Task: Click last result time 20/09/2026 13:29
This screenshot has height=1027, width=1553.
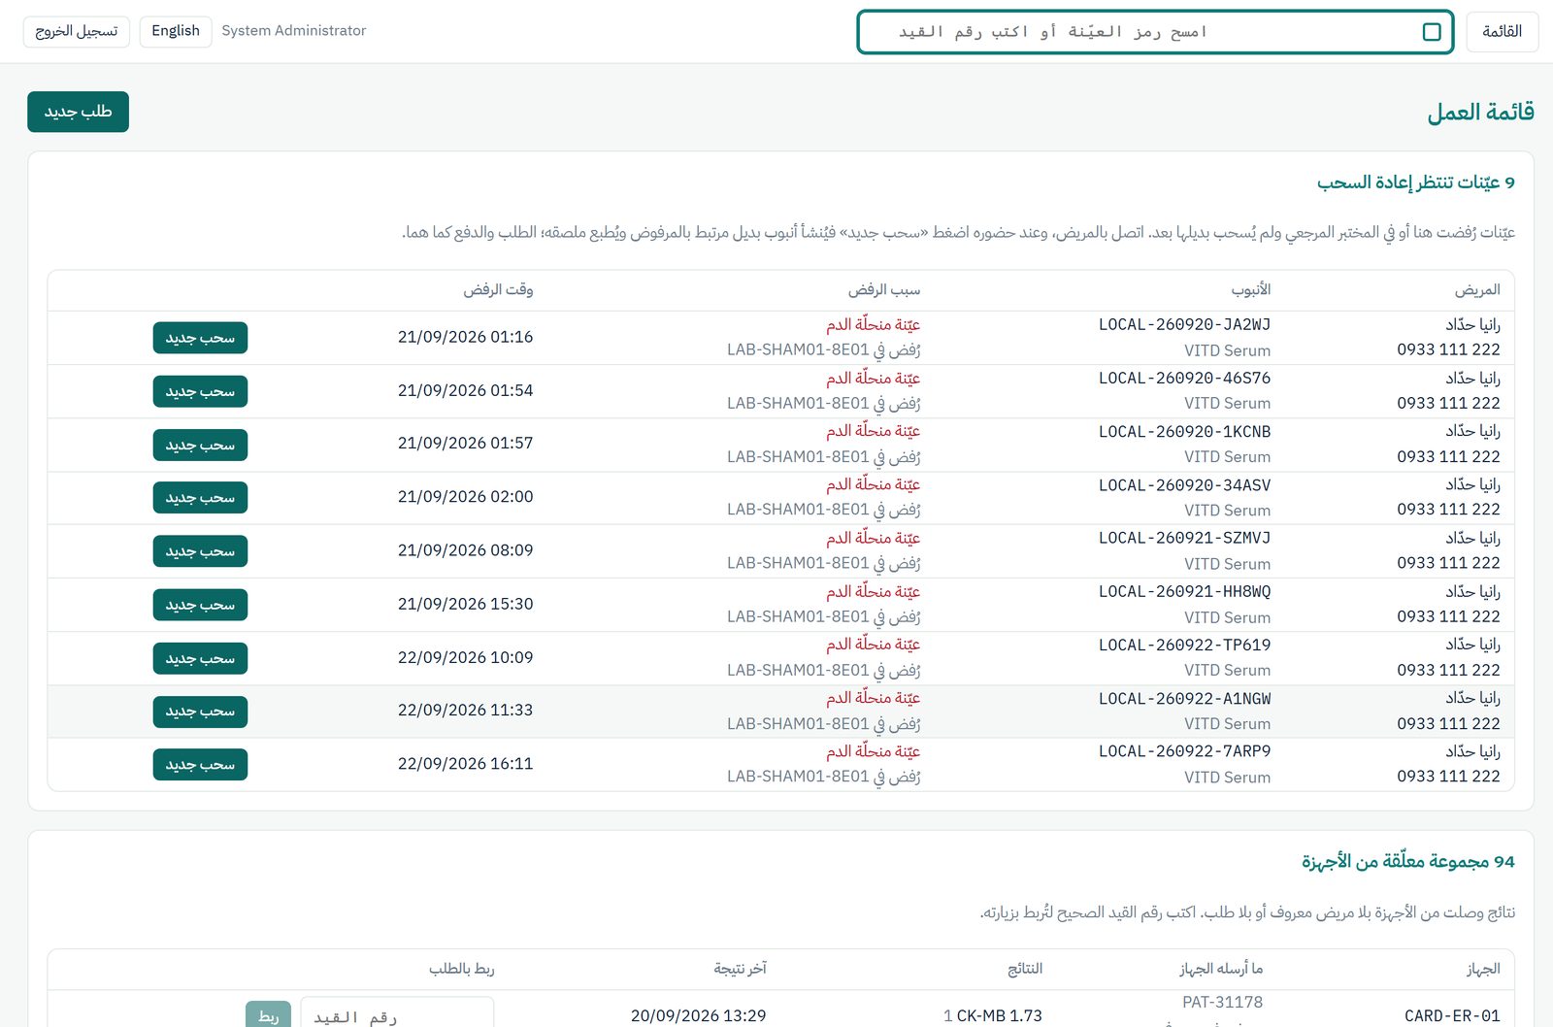Action: click(x=698, y=1016)
